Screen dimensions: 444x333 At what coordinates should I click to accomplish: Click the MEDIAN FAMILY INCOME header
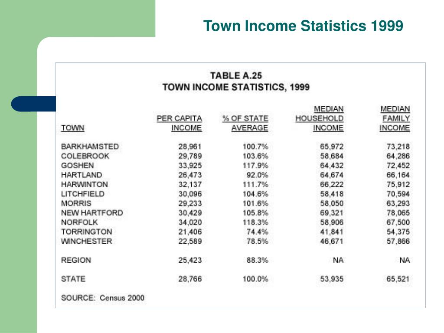395,118
